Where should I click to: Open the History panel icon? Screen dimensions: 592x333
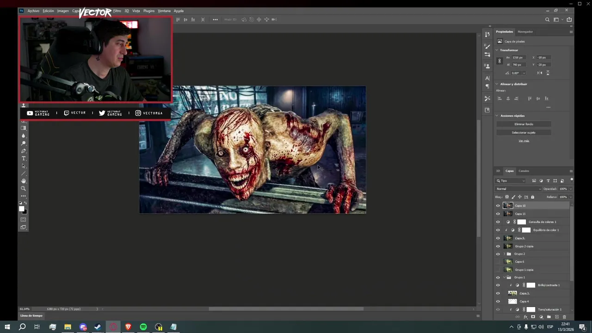tap(487, 34)
